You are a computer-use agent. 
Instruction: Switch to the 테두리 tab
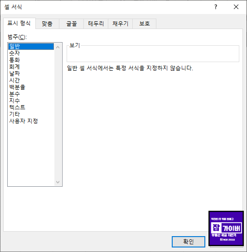(96, 24)
